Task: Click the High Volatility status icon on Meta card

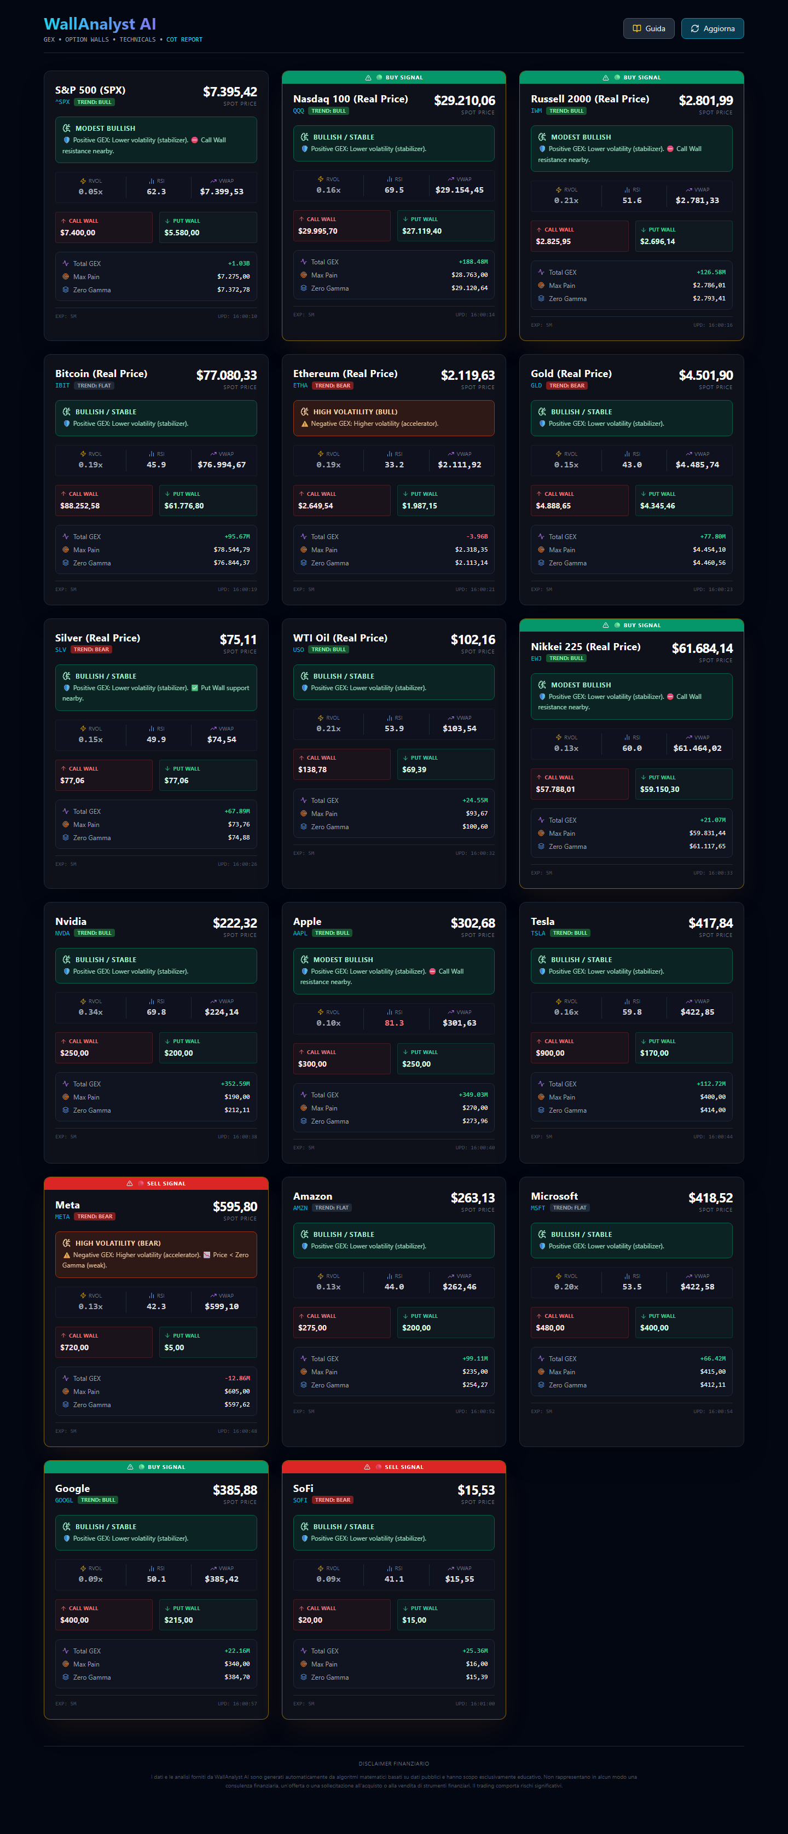Action: coord(67,1243)
